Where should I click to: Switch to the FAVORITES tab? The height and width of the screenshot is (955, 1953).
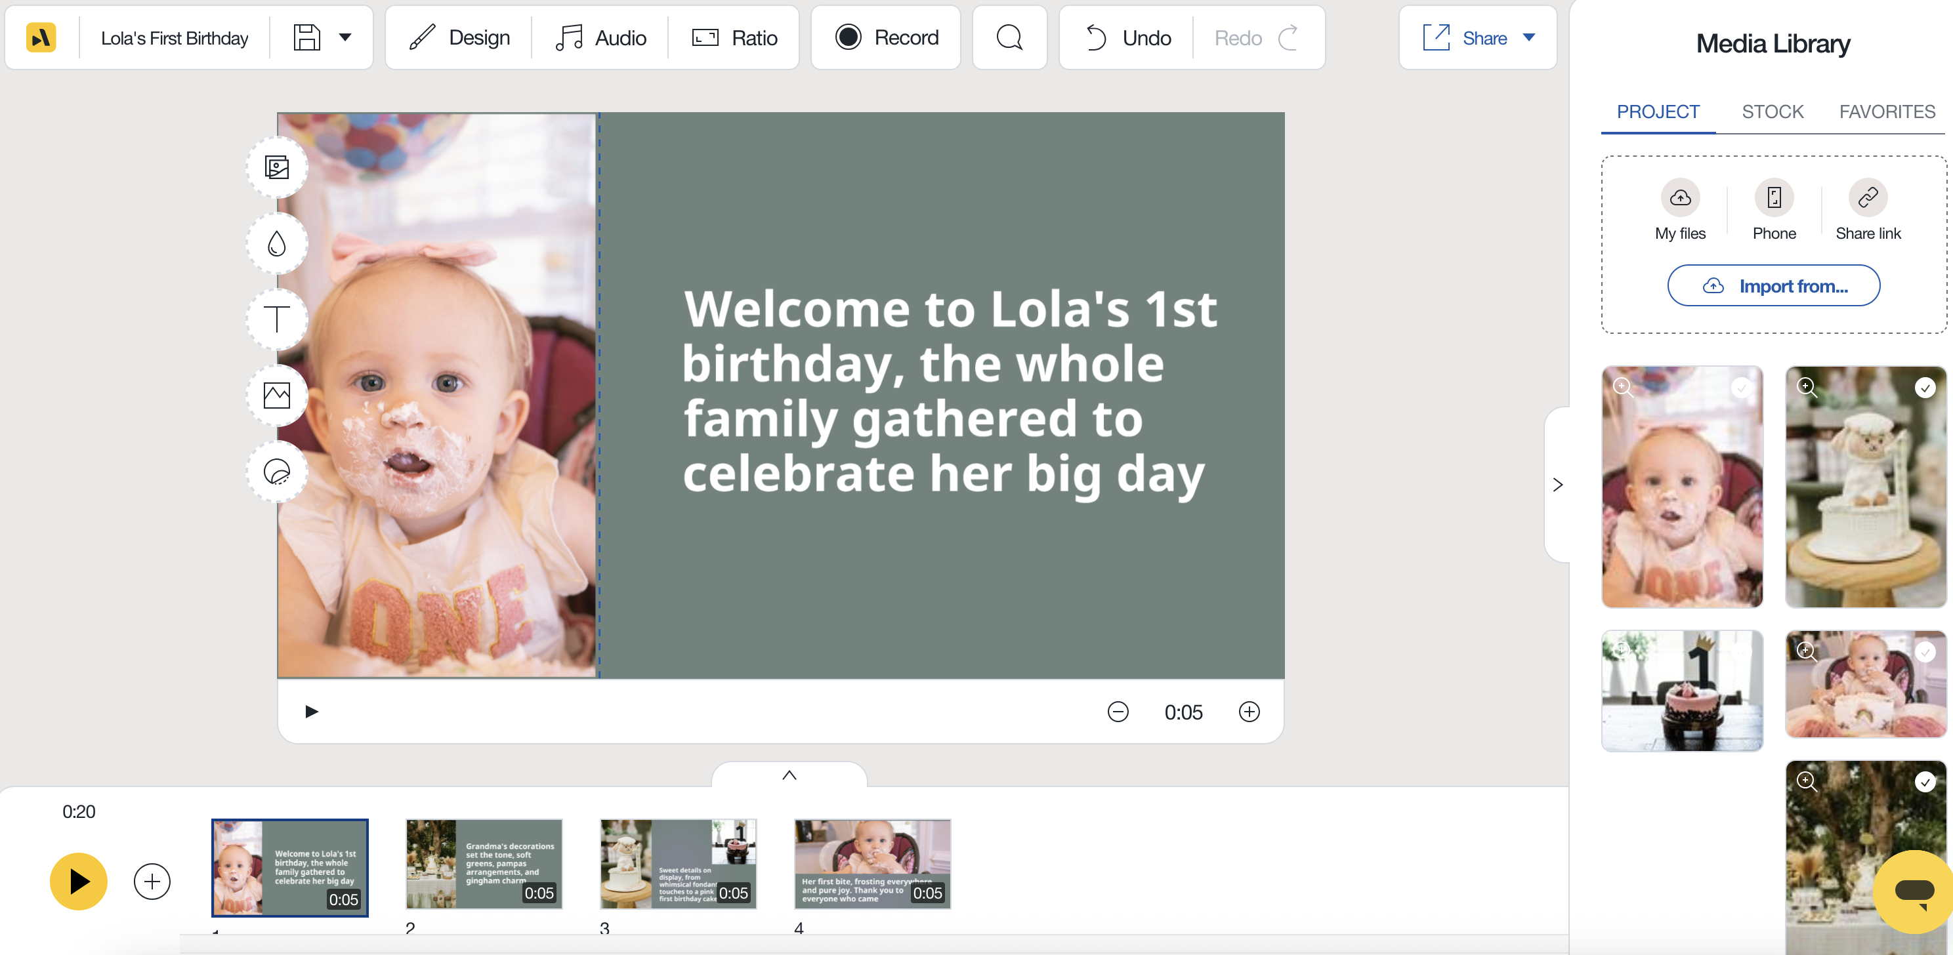[x=1886, y=112]
